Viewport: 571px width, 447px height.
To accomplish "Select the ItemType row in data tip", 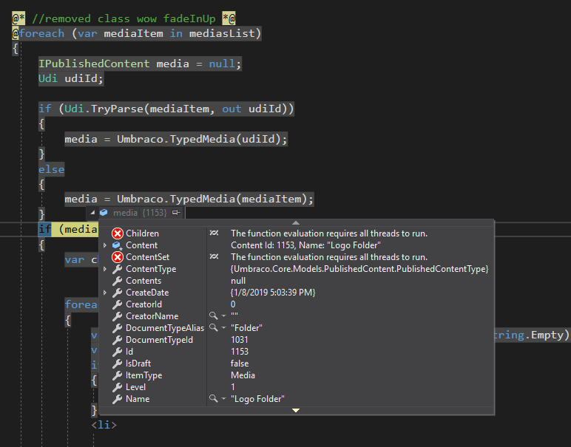I will coord(143,375).
